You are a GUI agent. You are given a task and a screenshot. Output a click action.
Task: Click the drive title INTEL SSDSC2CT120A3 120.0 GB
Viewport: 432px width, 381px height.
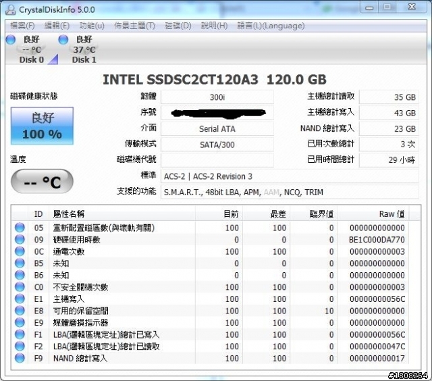[215, 80]
